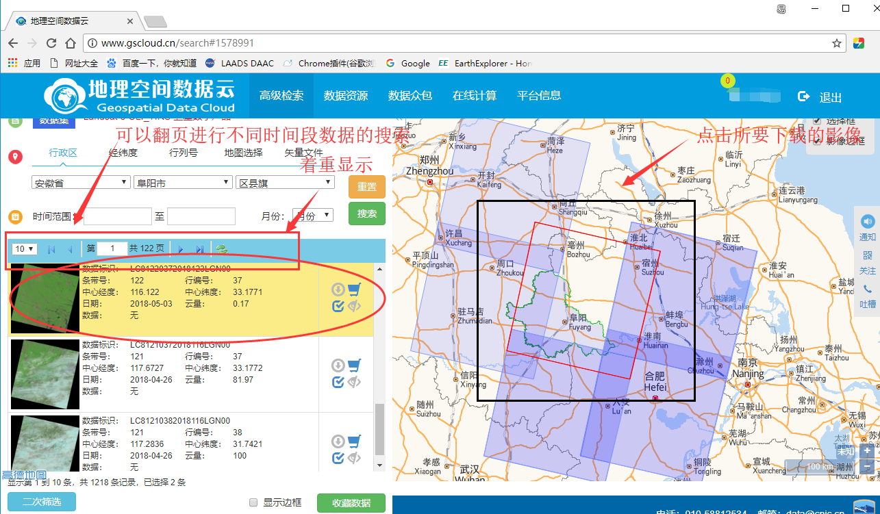
Task: Open 通知 notifications in the side panel
Action: 868,228
